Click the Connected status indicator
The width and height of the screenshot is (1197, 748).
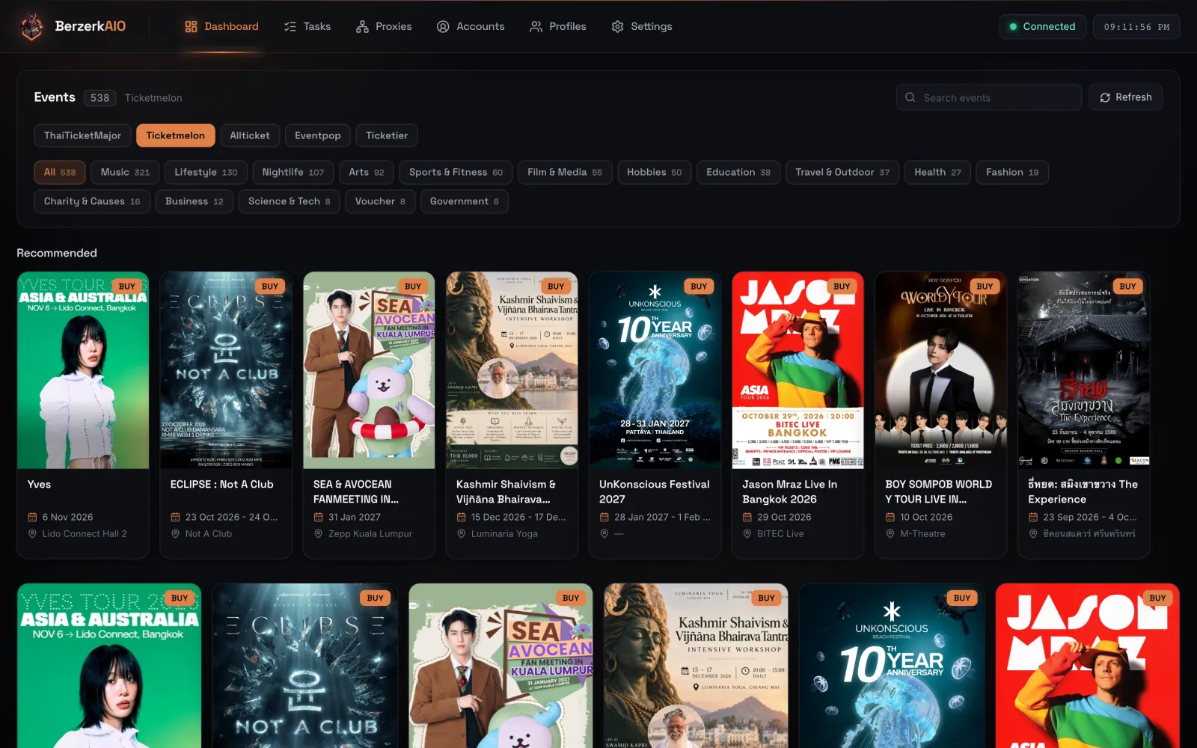1042,26
